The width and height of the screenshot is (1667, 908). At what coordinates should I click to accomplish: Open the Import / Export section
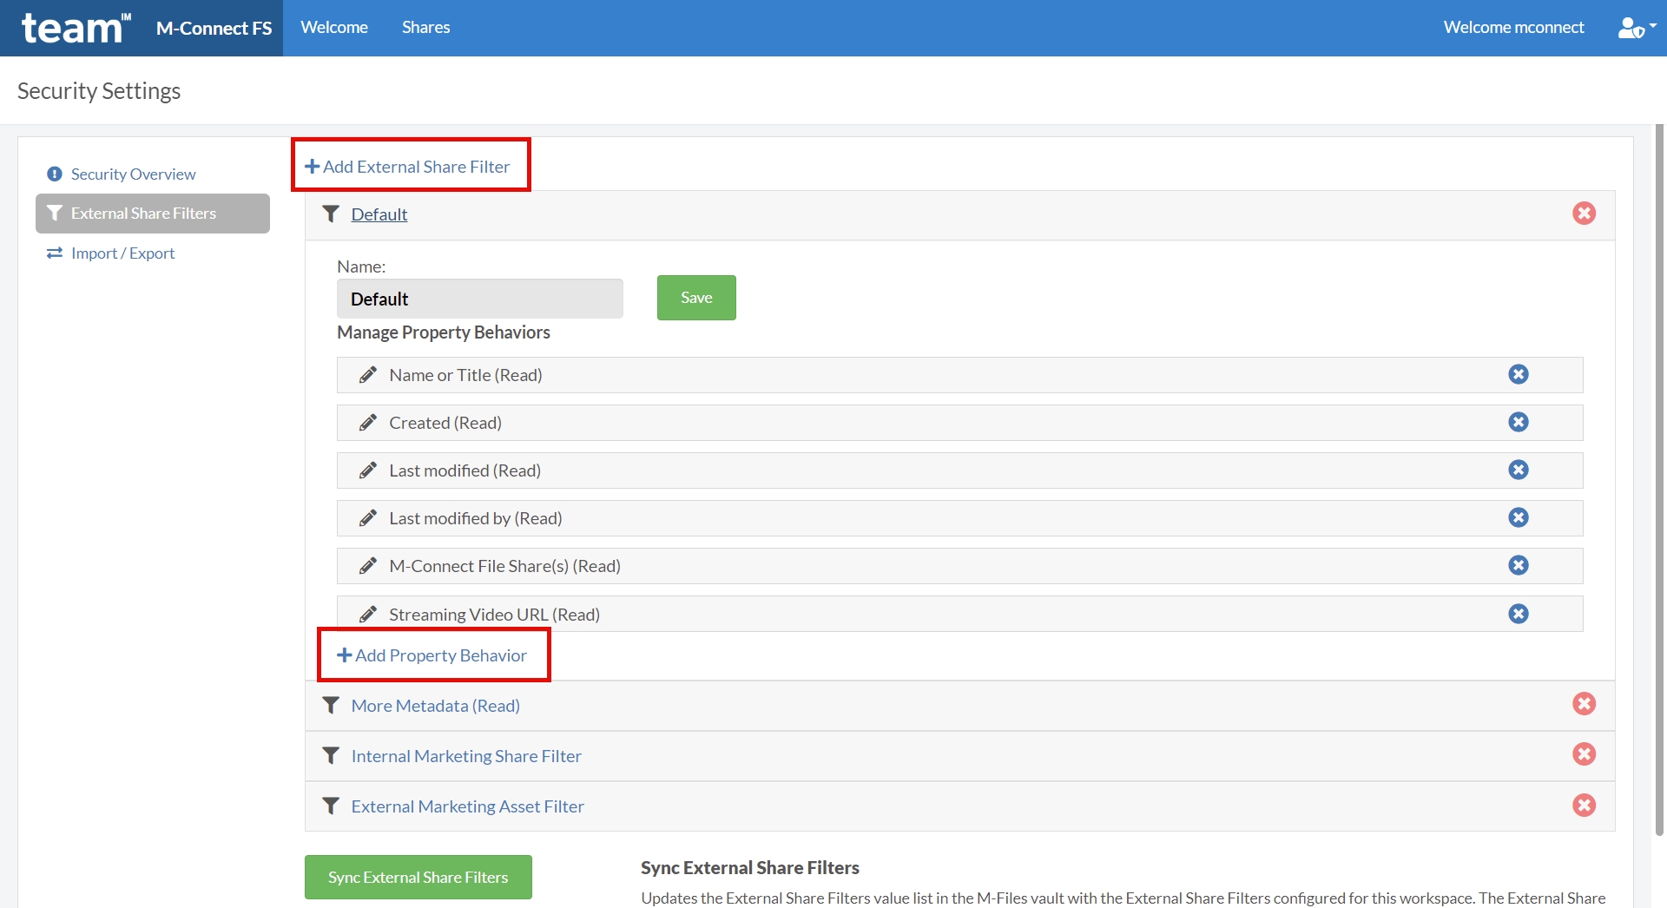pos(122,253)
